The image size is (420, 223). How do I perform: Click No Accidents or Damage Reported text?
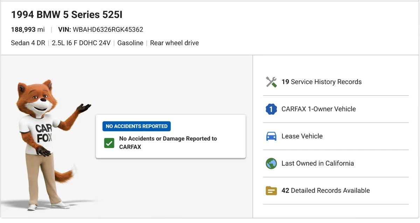(x=168, y=143)
